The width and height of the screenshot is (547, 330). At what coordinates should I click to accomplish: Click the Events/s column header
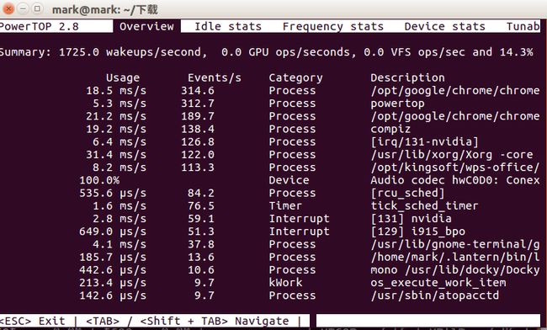point(215,77)
